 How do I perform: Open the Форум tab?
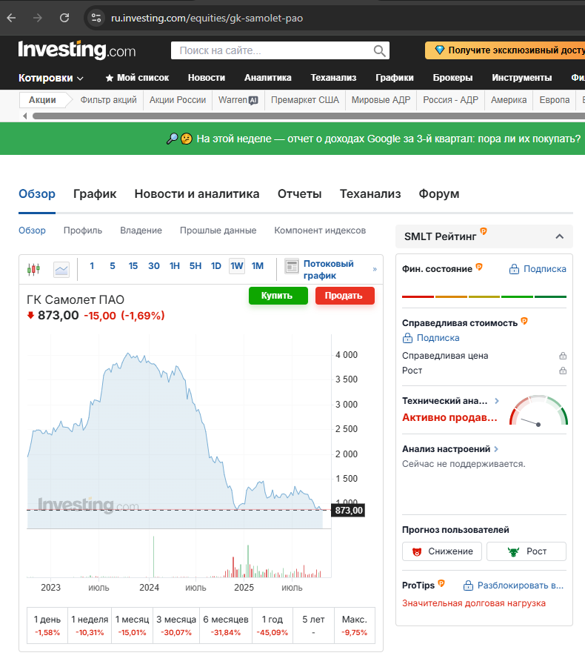(438, 194)
